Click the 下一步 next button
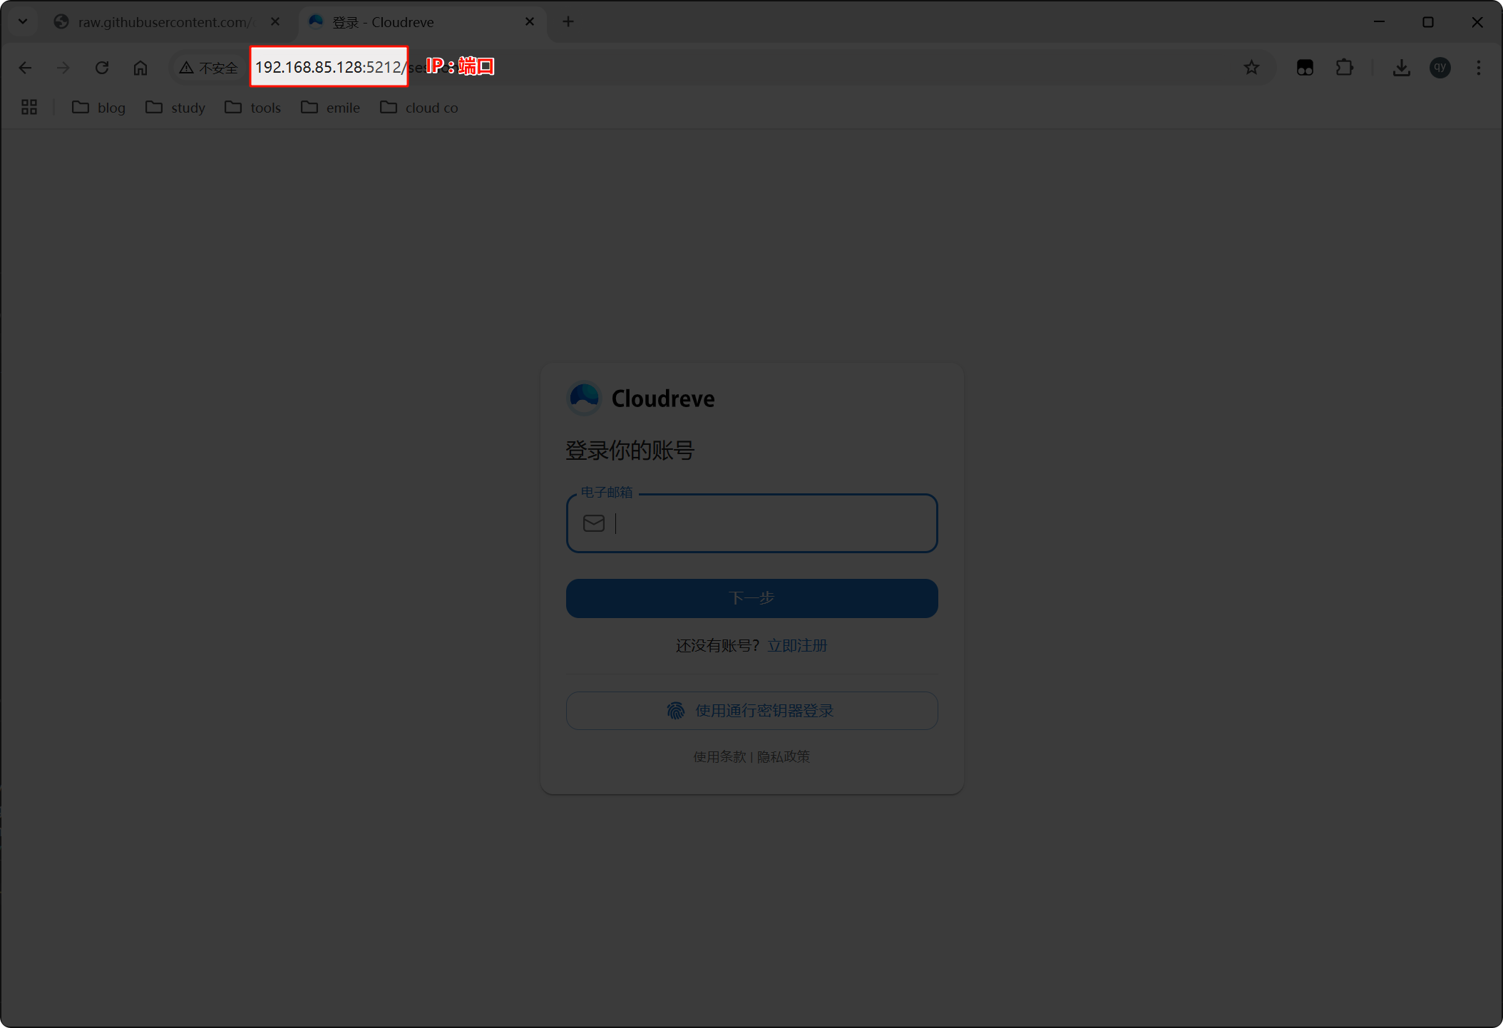 tap(751, 598)
